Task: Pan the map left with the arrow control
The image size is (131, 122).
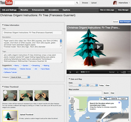Action: [71, 101]
